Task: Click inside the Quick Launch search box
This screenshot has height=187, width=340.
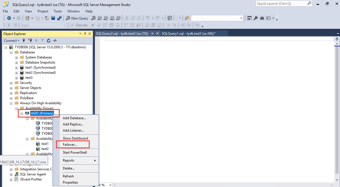Action: point(281,4)
